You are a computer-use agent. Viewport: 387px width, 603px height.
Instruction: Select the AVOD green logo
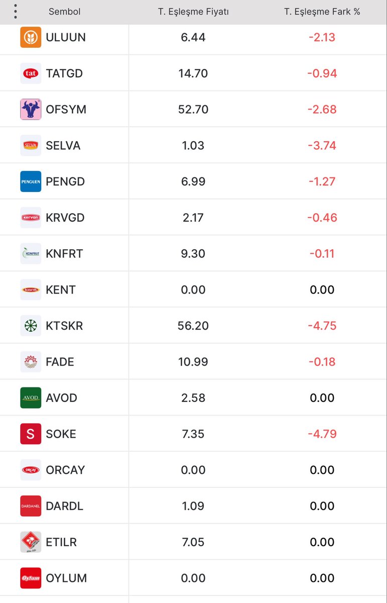[x=31, y=398]
